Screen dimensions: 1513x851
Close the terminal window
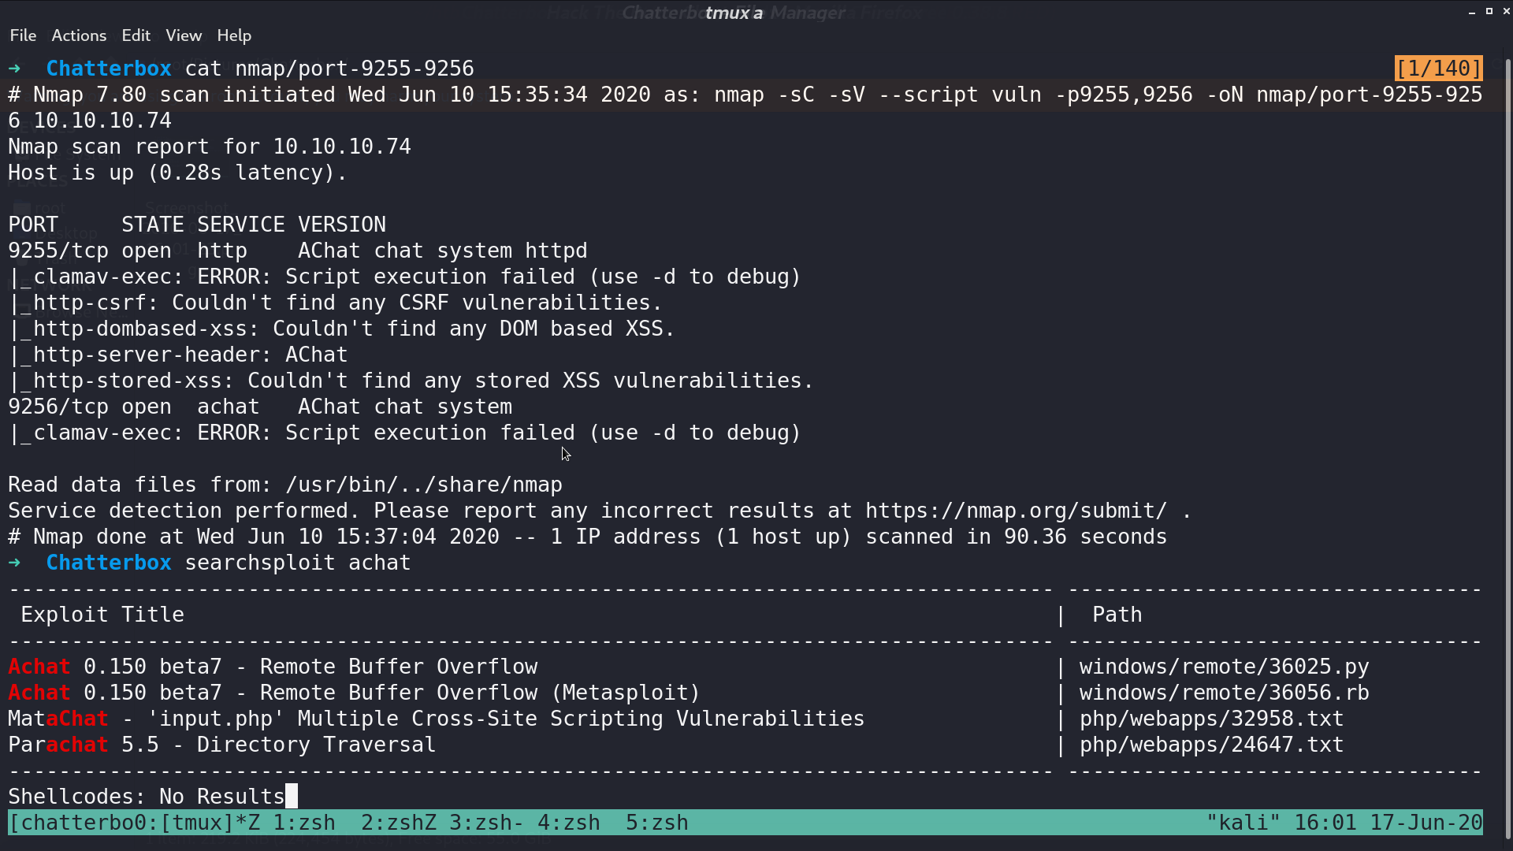[x=1506, y=11]
